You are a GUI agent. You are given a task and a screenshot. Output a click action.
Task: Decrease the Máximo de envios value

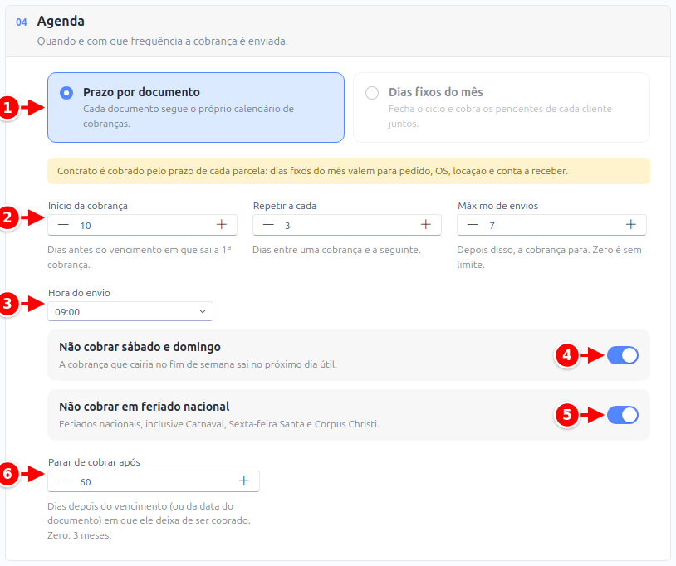[x=473, y=225]
